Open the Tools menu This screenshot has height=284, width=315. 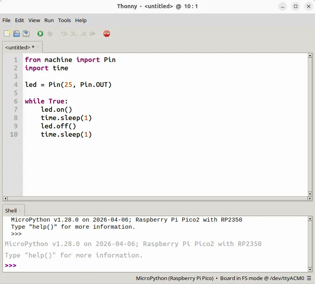pyautogui.click(x=64, y=20)
